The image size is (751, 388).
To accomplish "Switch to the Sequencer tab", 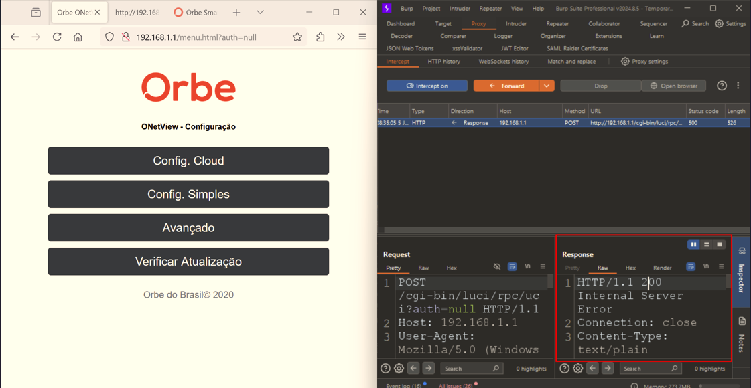I will coord(654,23).
